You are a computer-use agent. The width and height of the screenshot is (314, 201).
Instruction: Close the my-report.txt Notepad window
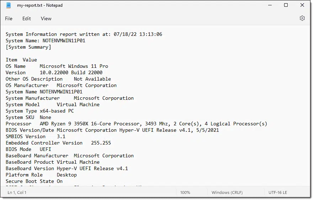point(302,5)
